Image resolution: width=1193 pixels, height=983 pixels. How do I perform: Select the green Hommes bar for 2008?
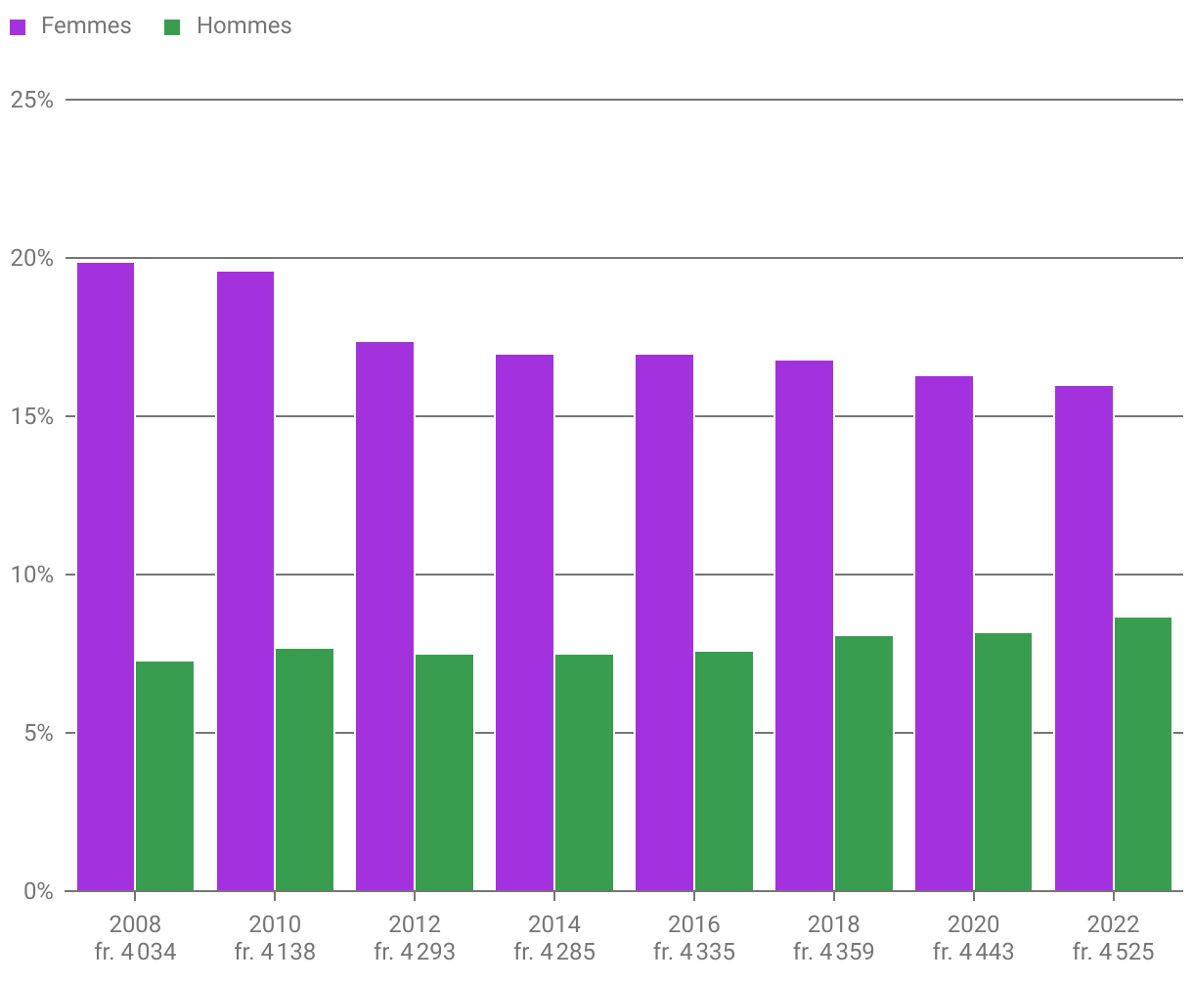tap(164, 776)
